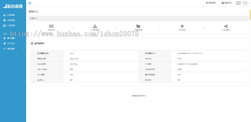The image size is (251, 122).
Task: Select the bundled (2.1.0 compatible) GD value
Action: (187, 64)
